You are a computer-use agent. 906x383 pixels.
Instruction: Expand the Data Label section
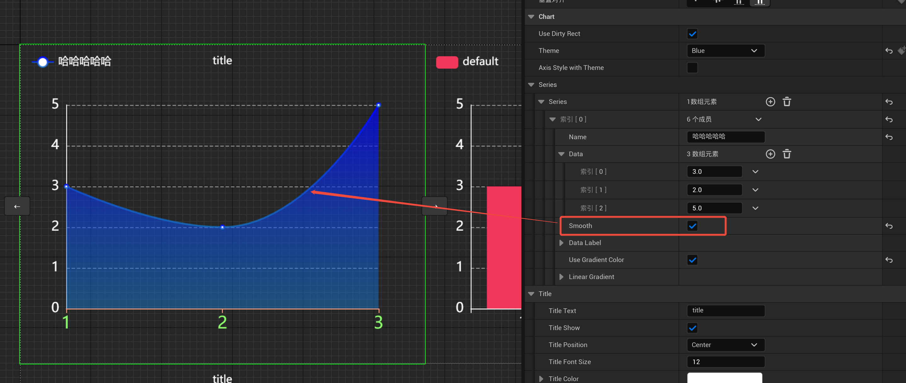(562, 243)
